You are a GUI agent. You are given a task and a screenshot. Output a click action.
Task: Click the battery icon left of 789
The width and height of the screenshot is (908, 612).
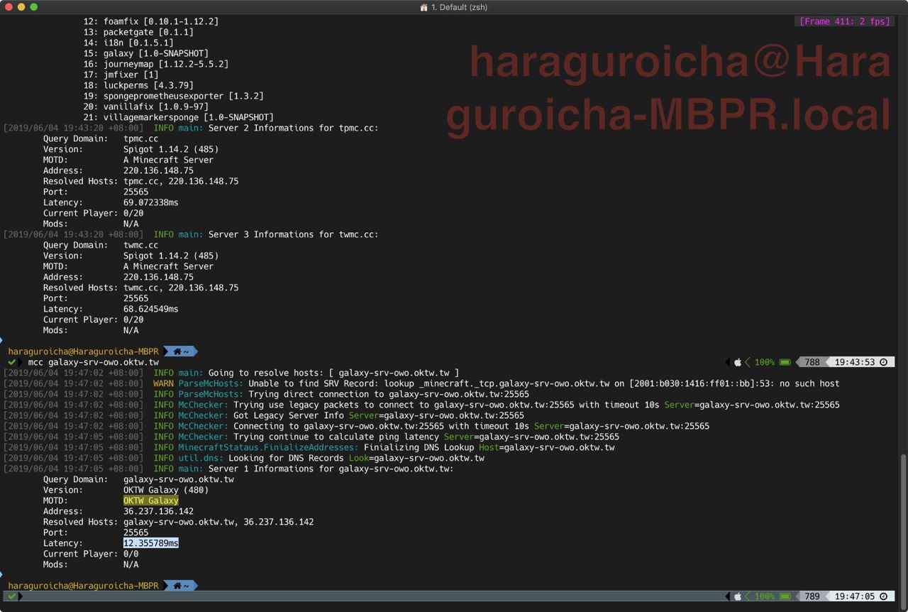pyautogui.click(x=785, y=596)
